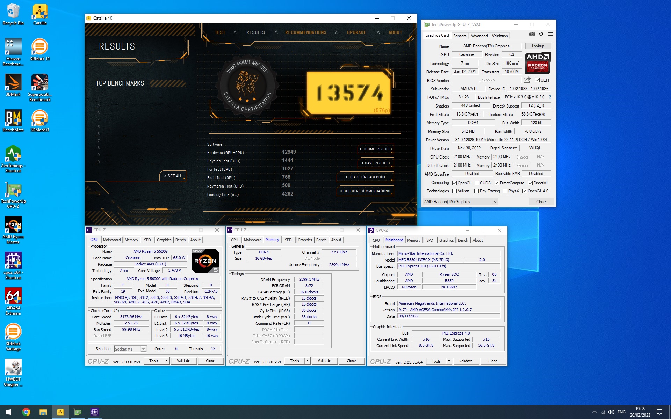Click SHARE ON FACEBOOK button

(365, 177)
